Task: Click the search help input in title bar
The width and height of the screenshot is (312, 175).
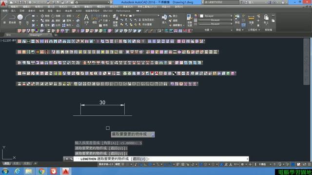Action: pos(221,2)
